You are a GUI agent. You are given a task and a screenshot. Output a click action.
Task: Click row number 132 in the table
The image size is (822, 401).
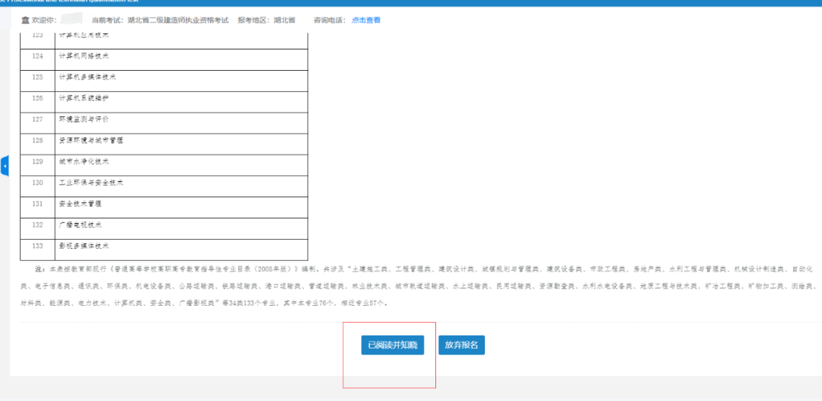(37, 225)
